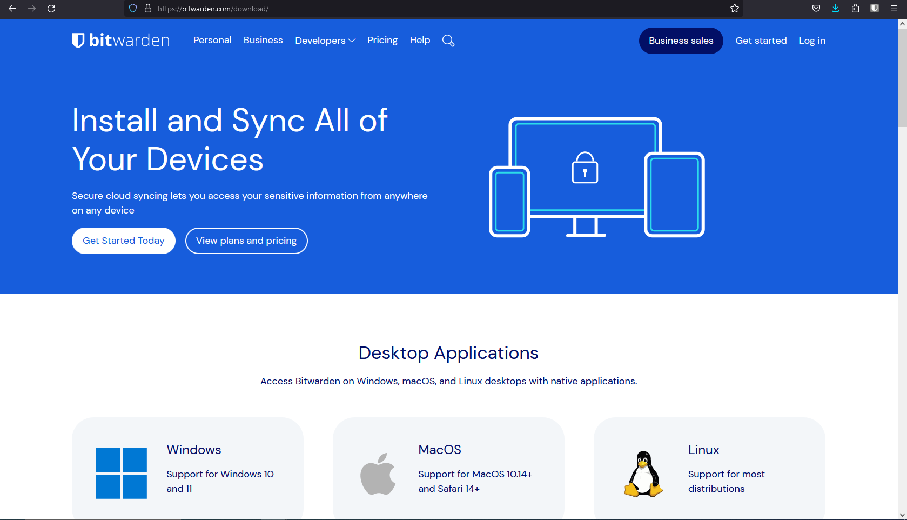The width and height of the screenshot is (907, 520).
Task: Click the devices lock illustration
Action: point(597,177)
